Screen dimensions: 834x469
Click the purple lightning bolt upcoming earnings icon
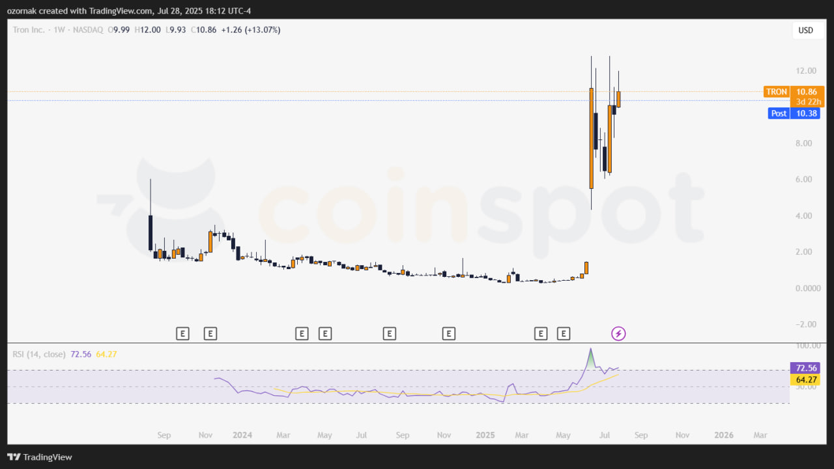point(618,333)
